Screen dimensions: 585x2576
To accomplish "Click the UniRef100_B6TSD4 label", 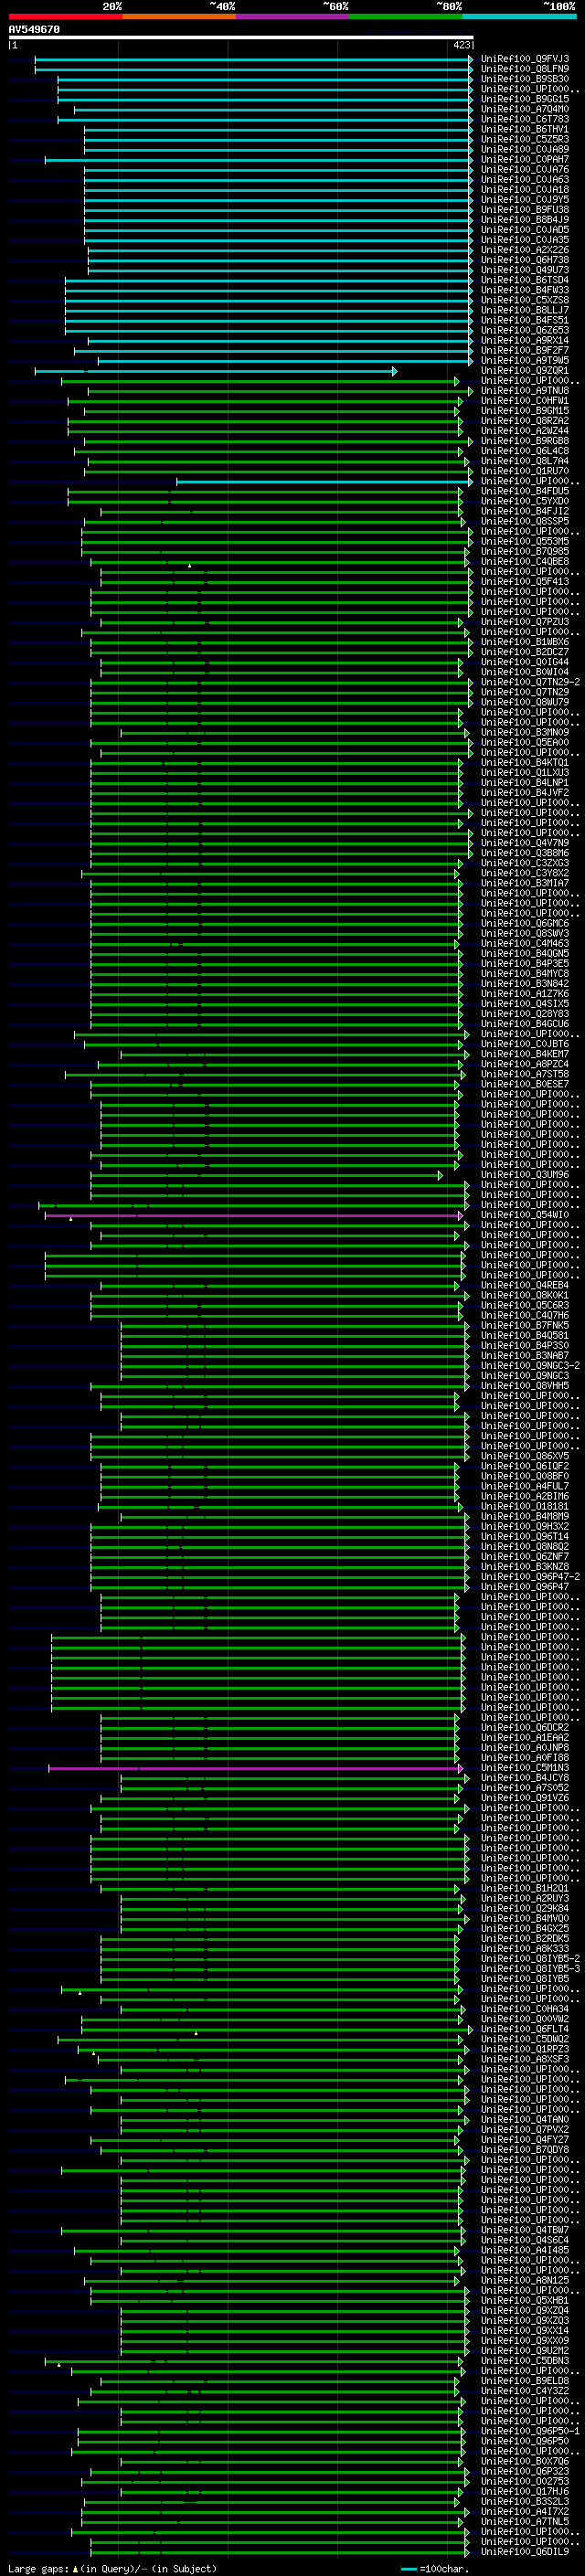I will pyautogui.click(x=525, y=280).
